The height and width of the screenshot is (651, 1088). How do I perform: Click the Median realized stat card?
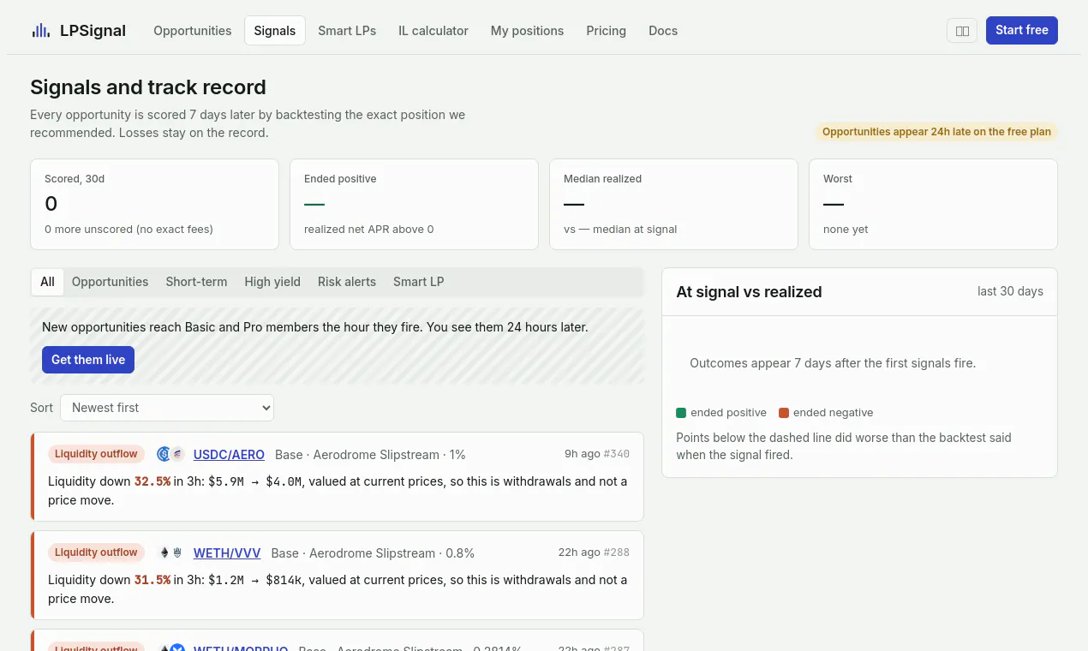(673, 204)
